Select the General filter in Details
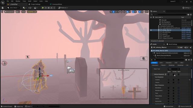This screenshot has width=193, height=108. [x=154, y=63]
